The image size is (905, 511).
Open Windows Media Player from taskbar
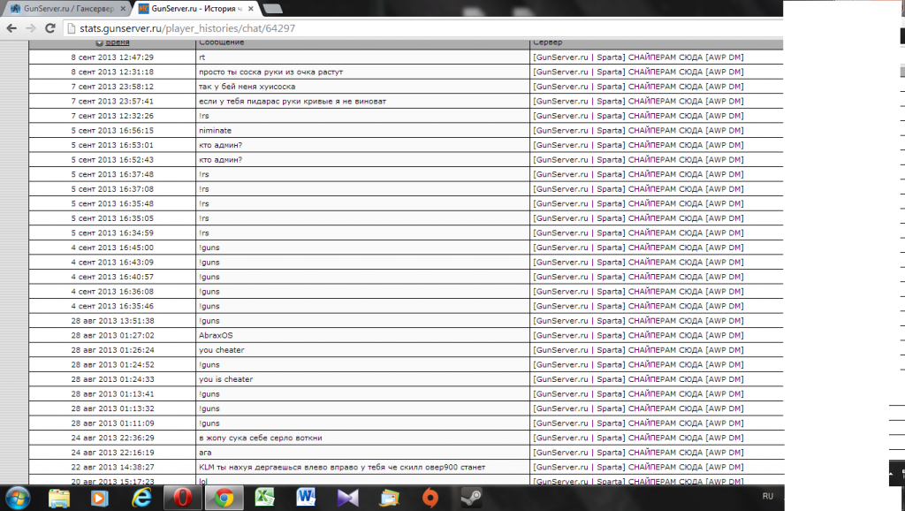[100, 498]
